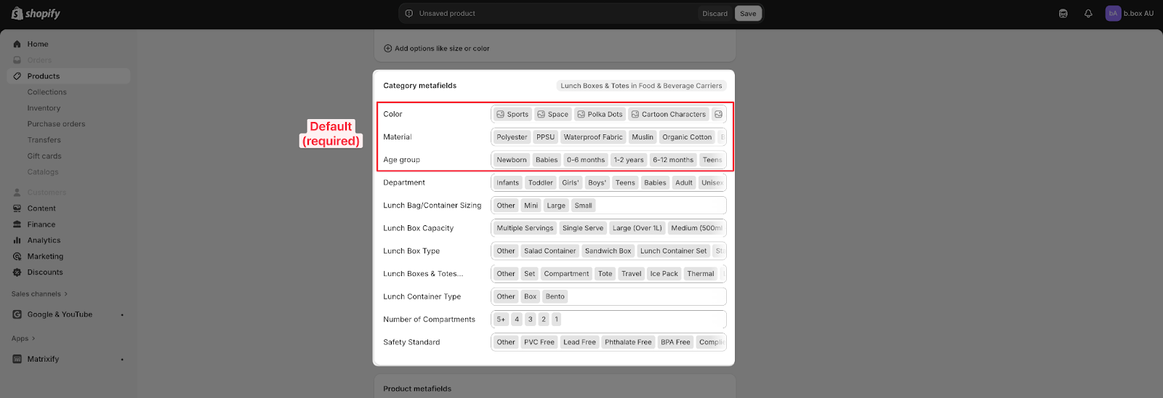
Task: Click the Discounts badge icon
Action: point(17,272)
